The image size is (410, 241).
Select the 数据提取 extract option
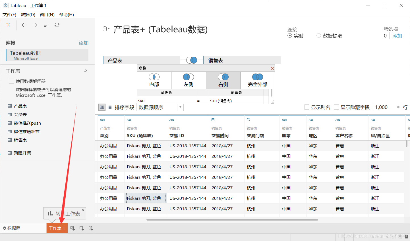coord(319,35)
